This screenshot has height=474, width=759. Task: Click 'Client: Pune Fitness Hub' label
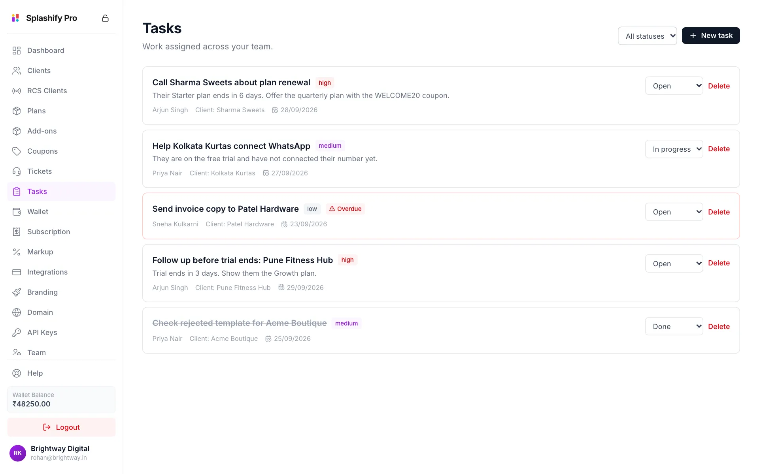pos(233,288)
